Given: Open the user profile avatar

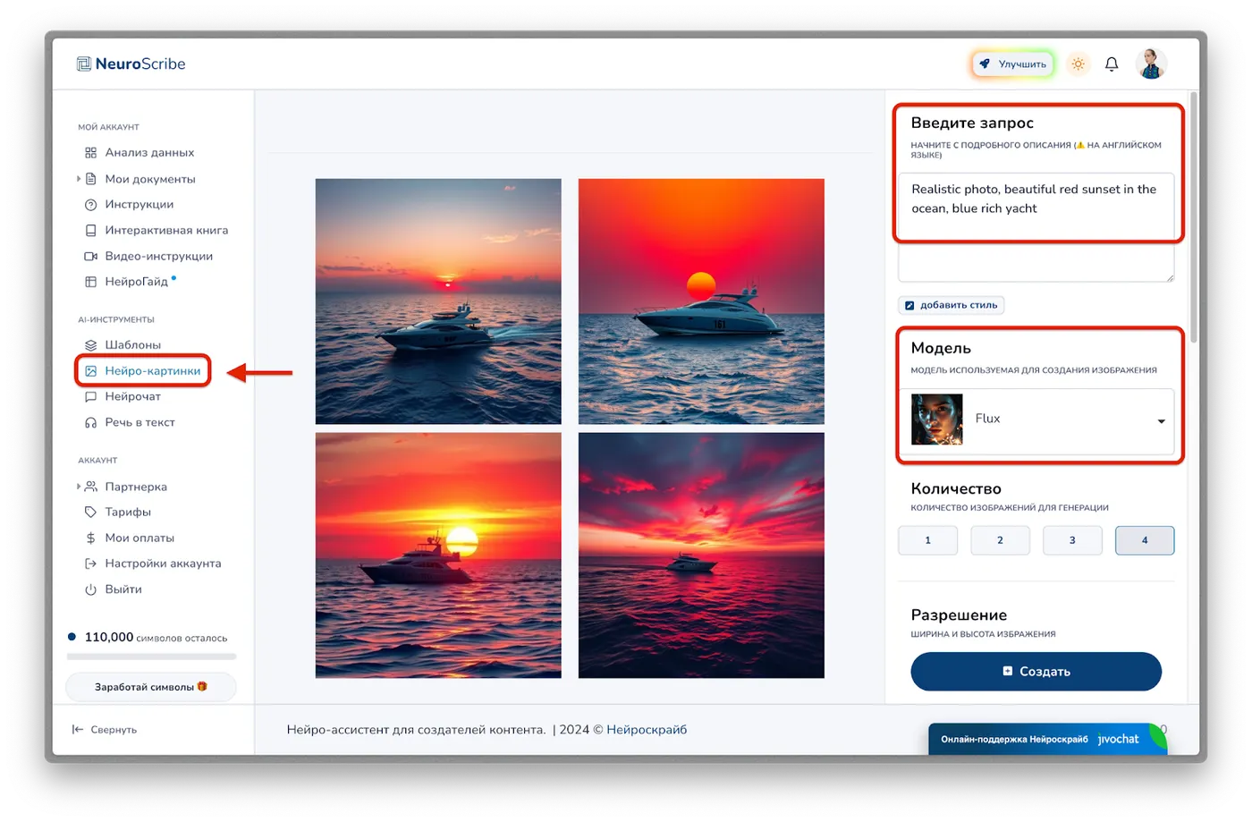Looking at the screenshot, I should [x=1151, y=64].
